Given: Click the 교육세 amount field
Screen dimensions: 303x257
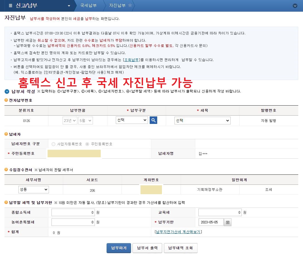Looking at the screenshot, I should (x=220, y=213).
